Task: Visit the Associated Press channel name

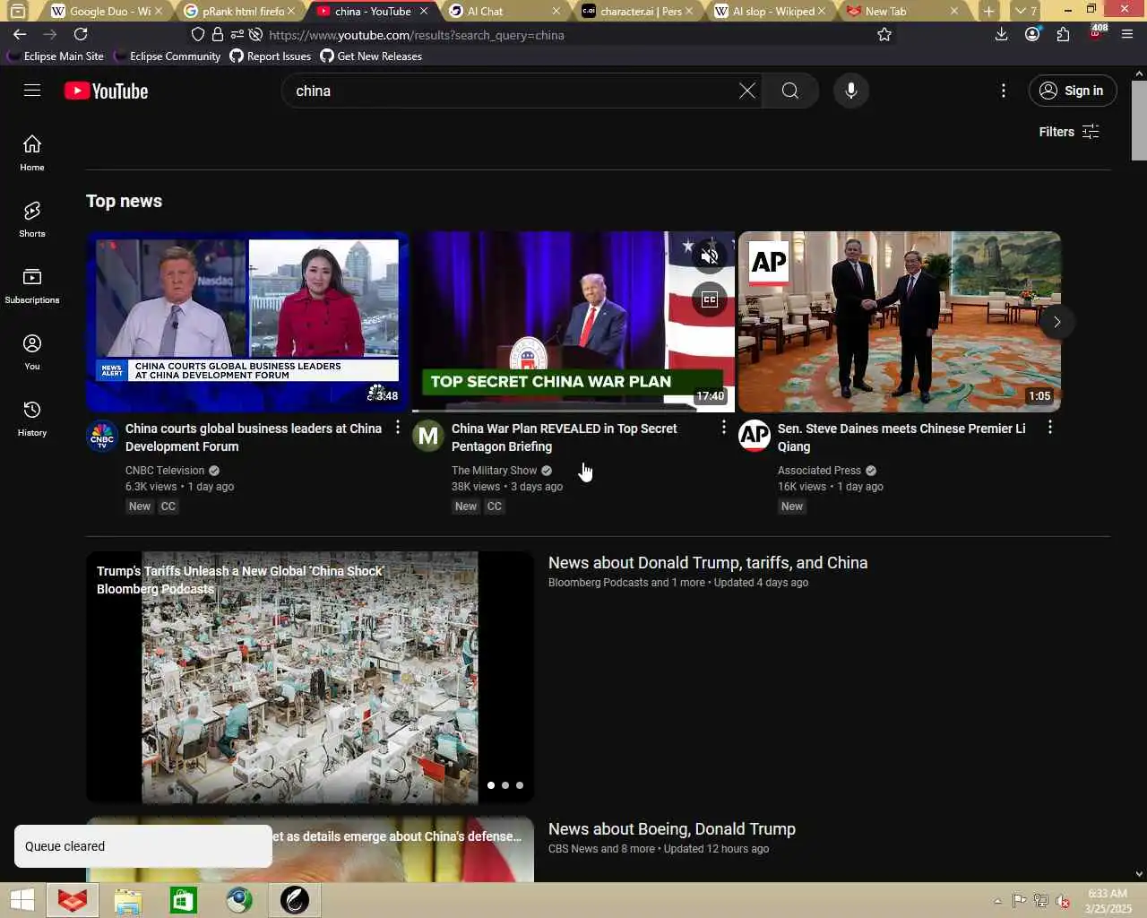Action: click(x=819, y=471)
